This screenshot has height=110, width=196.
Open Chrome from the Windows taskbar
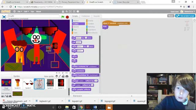coord(81,107)
